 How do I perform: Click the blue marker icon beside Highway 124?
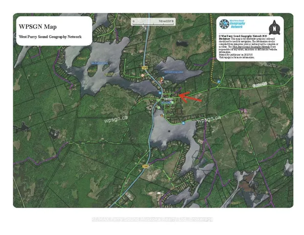click(160, 92)
